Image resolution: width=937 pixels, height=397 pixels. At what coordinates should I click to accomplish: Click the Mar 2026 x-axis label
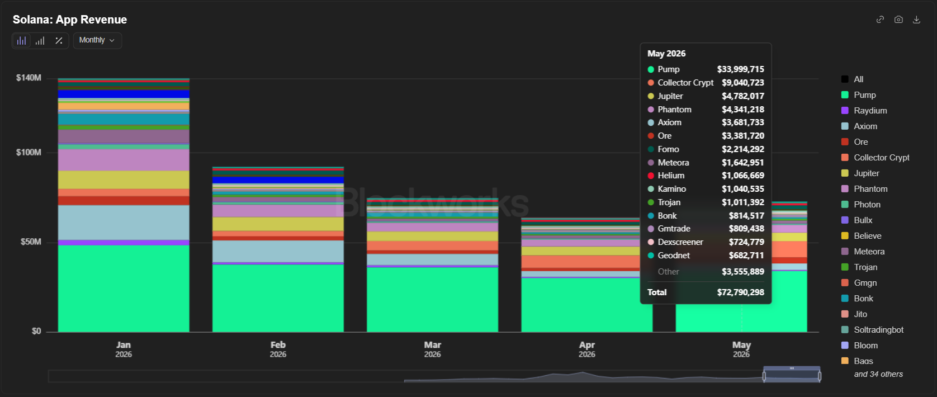(432, 349)
